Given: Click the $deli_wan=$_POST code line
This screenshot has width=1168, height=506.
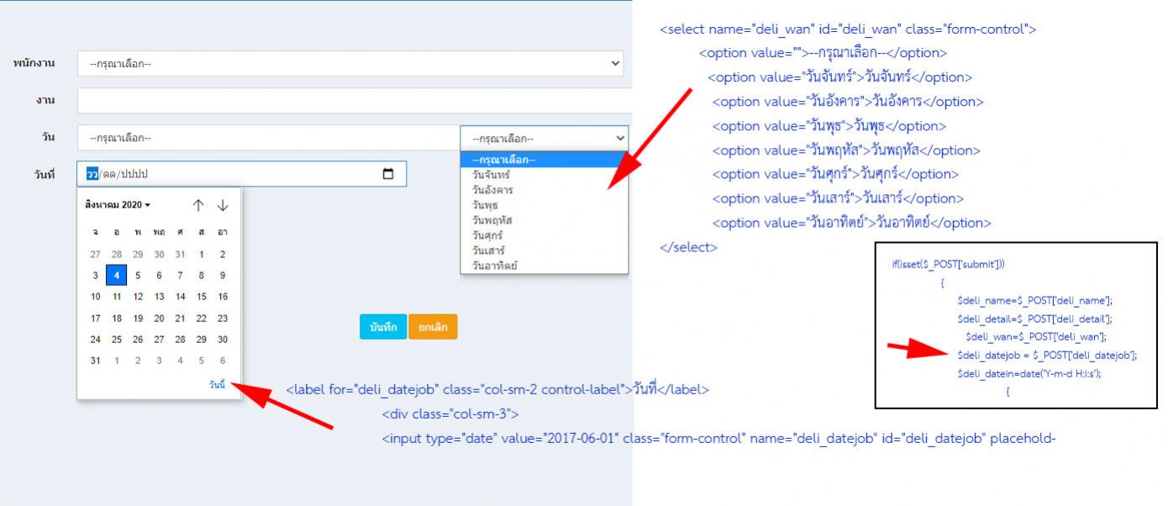Looking at the screenshot, I should point(1035,337).
